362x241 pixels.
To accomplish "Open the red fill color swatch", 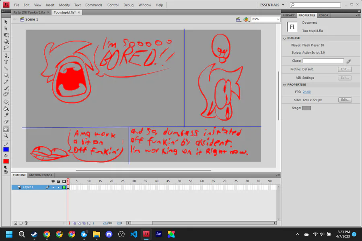I will pyautogui.click(x=6, y=161).
